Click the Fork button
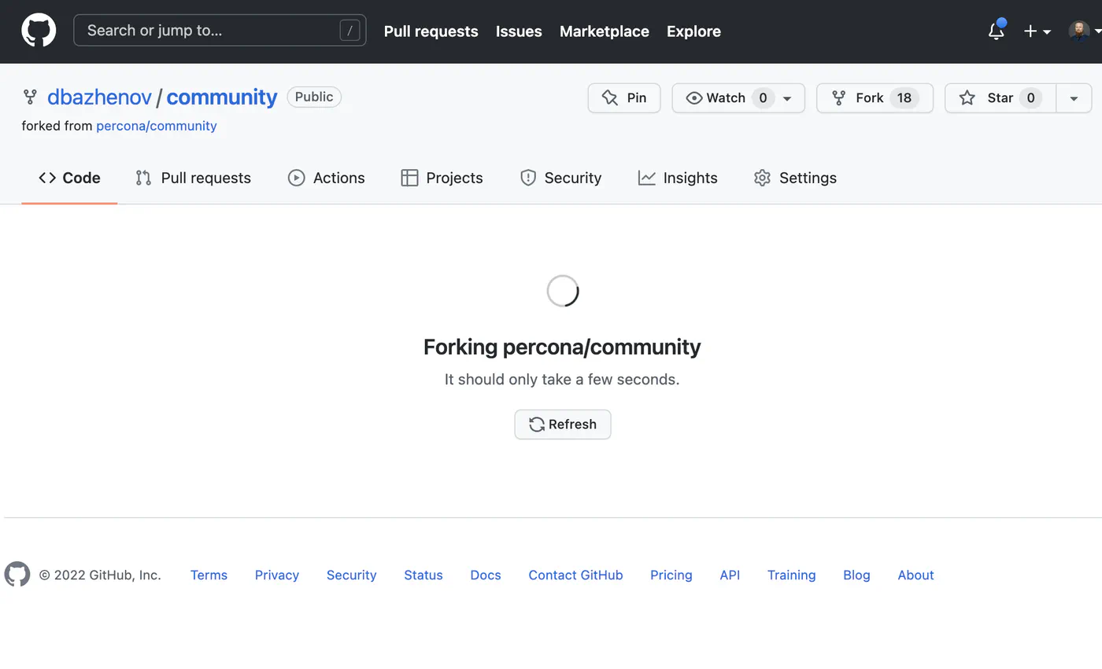1102x669 pixels. coord(875,98)
